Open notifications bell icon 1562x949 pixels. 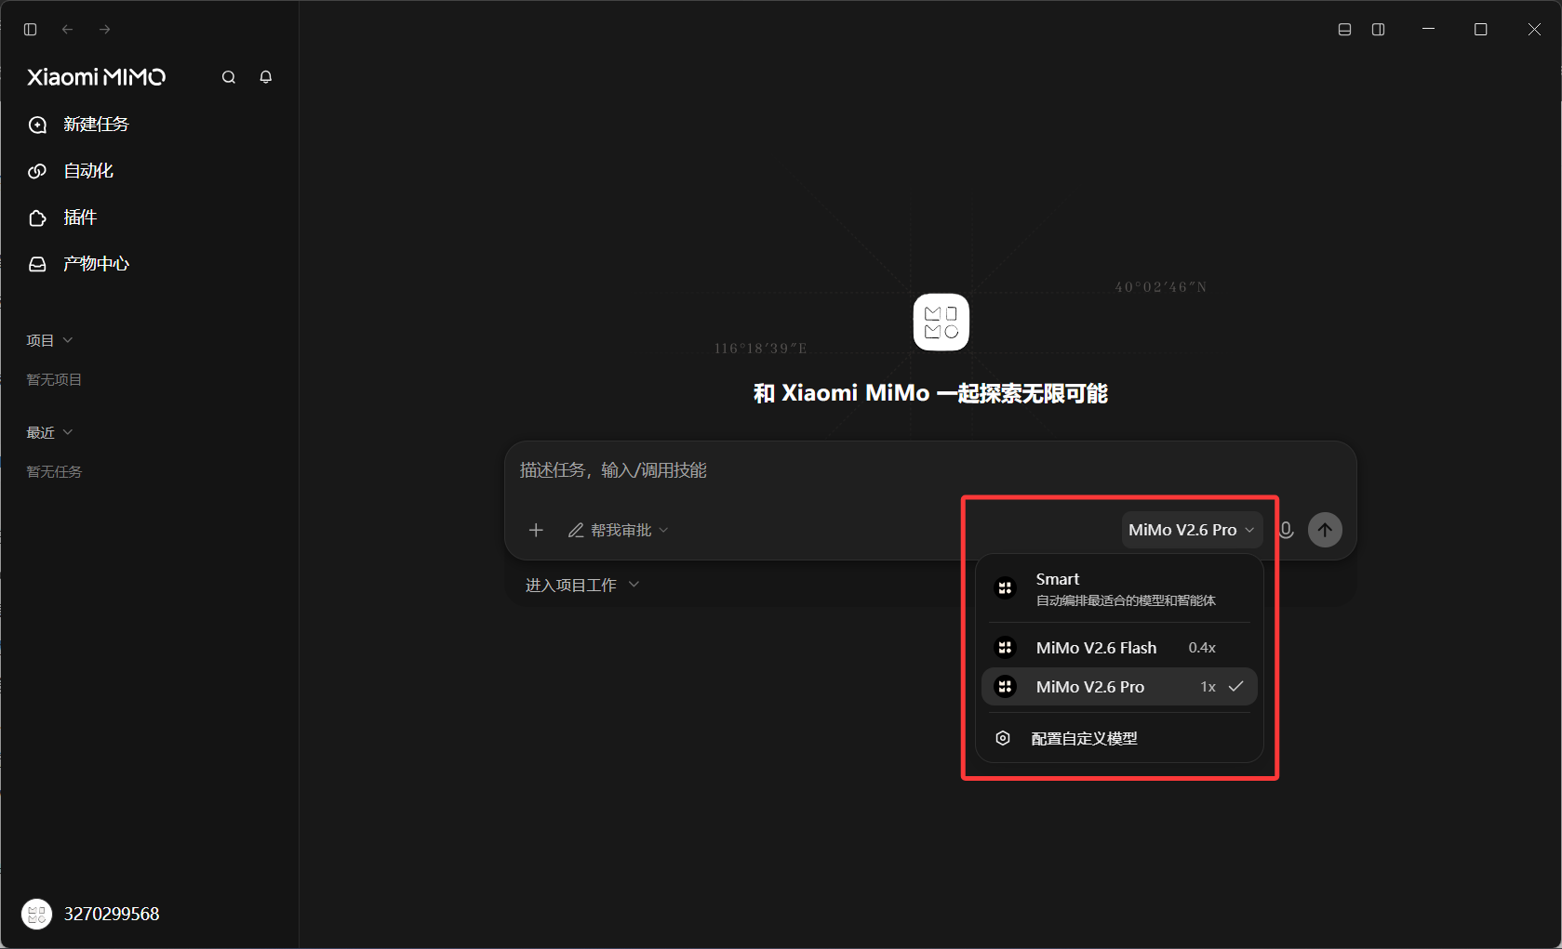[x=266, y=77]
